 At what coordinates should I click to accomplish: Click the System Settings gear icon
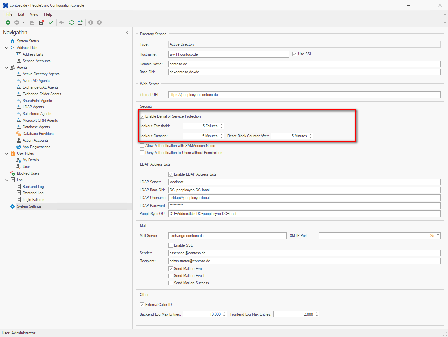pyautogui.click(x=13, y=206)
